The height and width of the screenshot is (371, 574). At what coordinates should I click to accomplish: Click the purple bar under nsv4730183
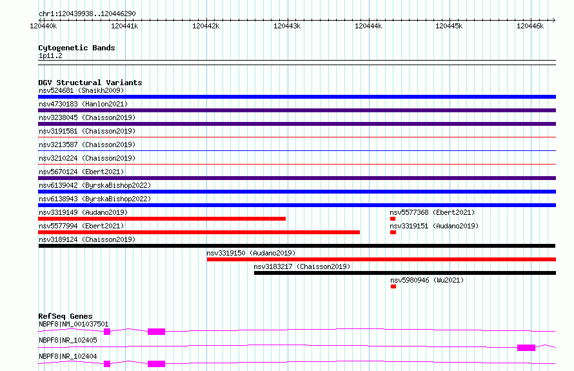point(297,110)
